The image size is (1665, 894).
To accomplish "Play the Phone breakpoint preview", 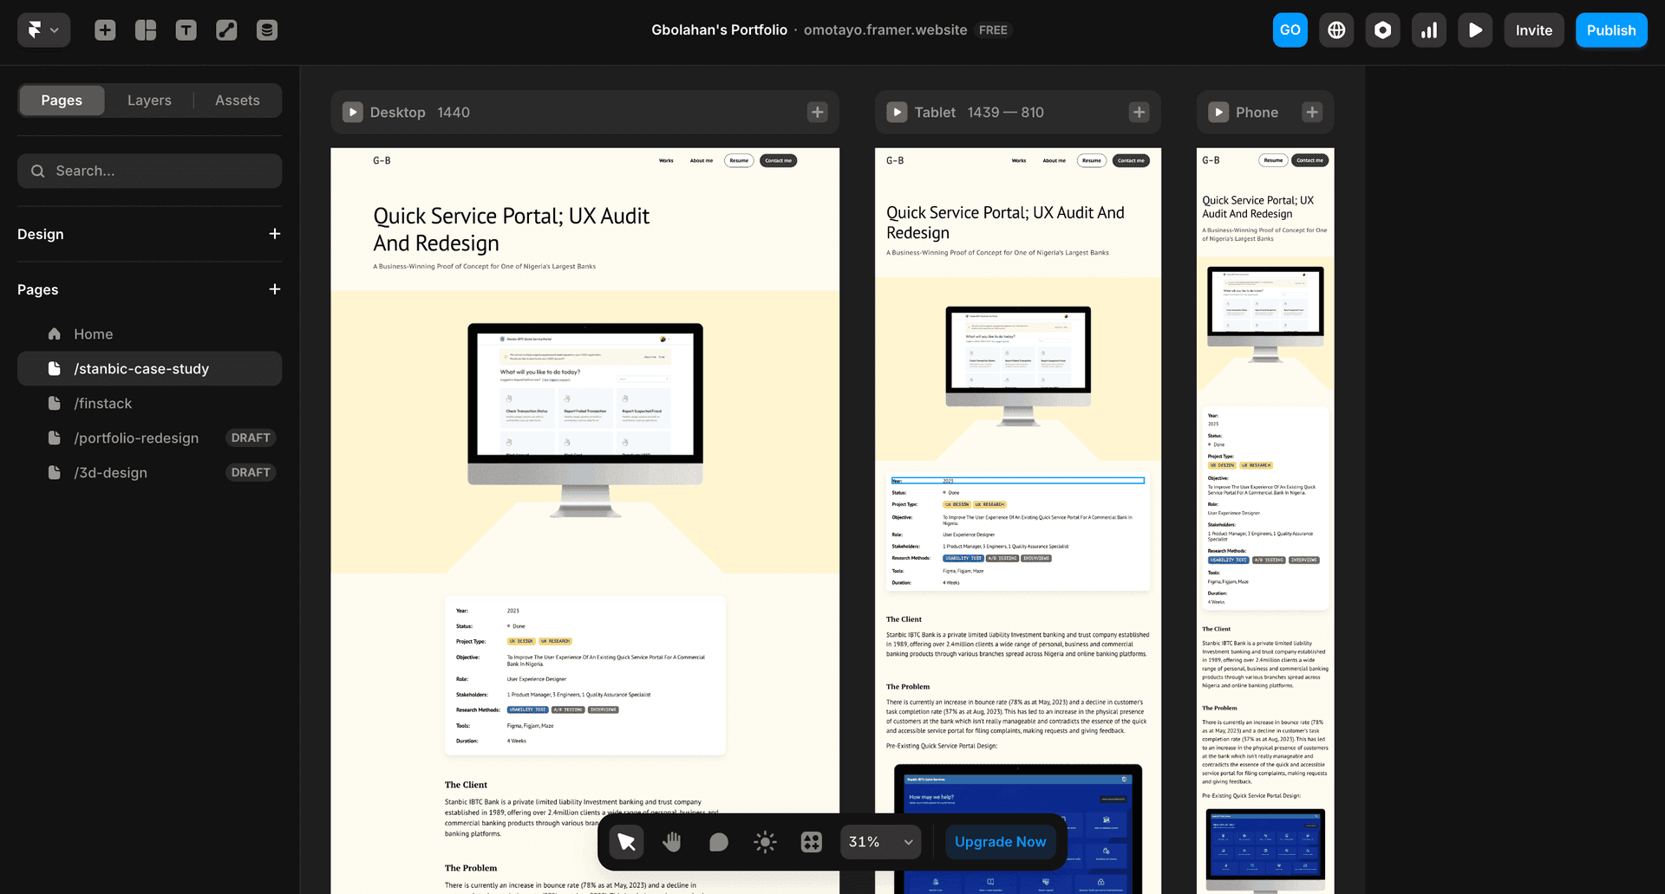I will [x=1218, y=113].
